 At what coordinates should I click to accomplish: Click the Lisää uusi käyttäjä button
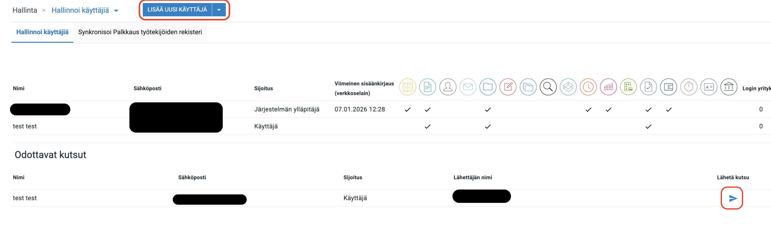click(177, 10)
